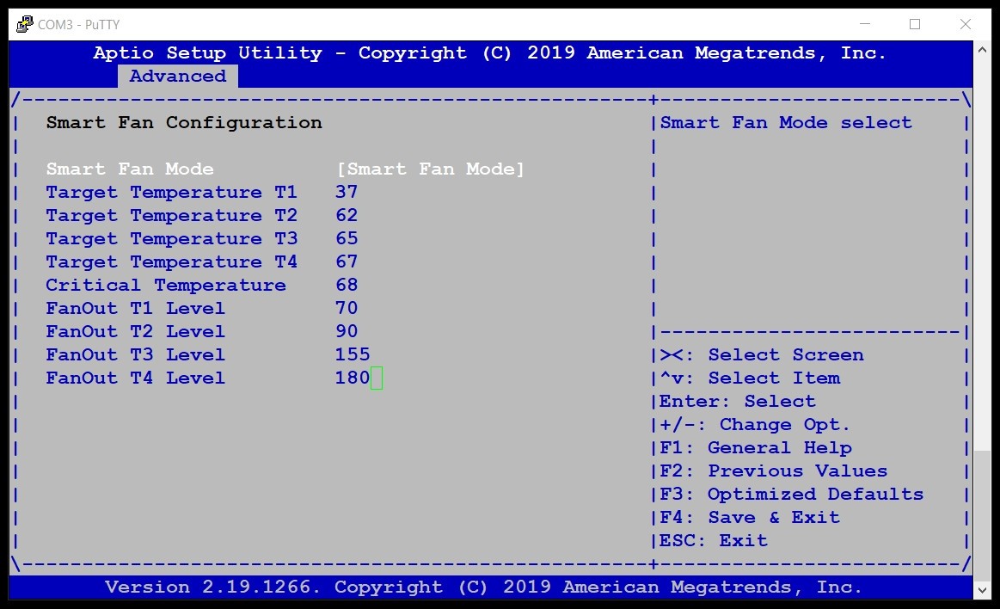Viewport: 1000px width, 609px height.
Task: Click Target Temperature T2 value 62
Action: 347,216
